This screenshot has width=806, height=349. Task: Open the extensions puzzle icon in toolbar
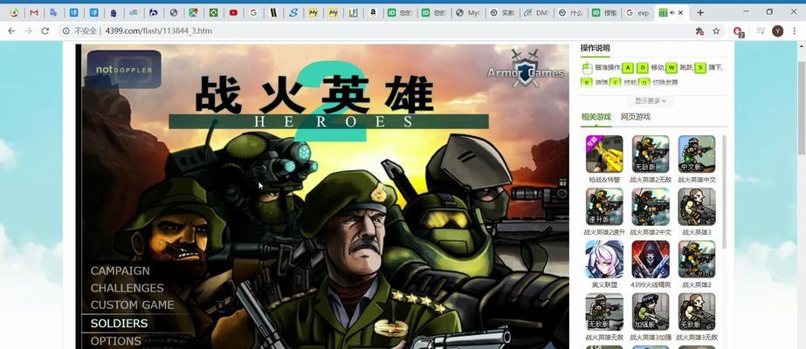pos(699,31)
